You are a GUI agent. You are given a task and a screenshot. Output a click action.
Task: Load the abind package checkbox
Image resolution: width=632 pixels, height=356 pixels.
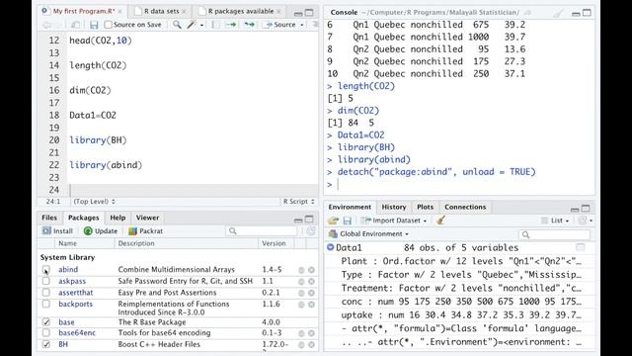(x=46, y=270)
